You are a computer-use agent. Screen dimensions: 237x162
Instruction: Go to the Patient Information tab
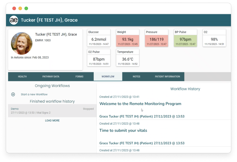(167, 76)
